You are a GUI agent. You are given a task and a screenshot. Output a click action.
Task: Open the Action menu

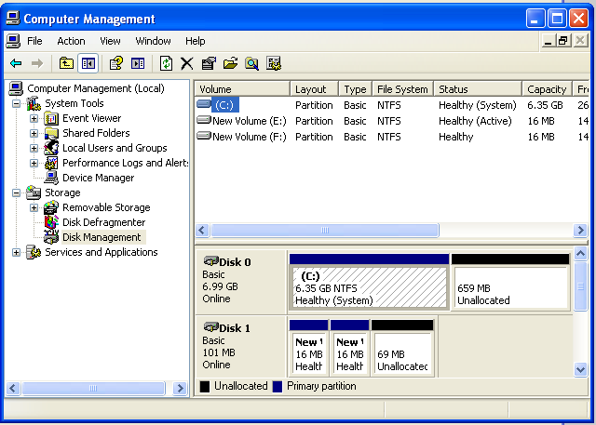coord(71,41)
